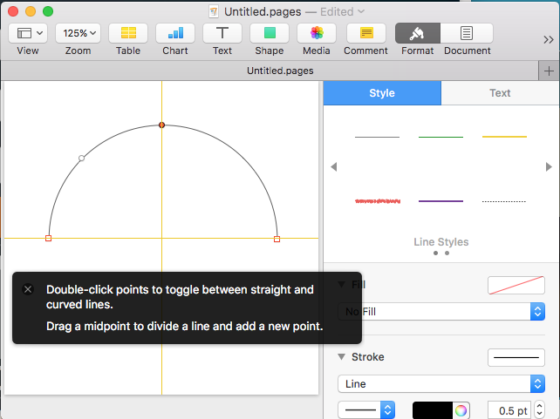Open the stroke color wheel picker
560x419 pixels.
[461, 410]
